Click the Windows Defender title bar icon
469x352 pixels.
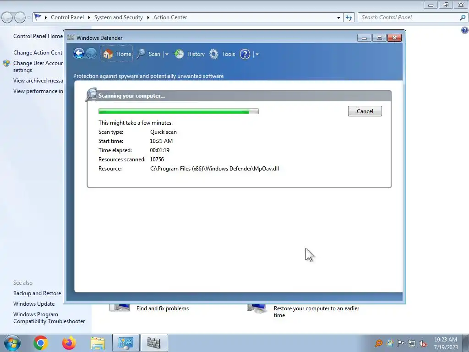(71, 38)
